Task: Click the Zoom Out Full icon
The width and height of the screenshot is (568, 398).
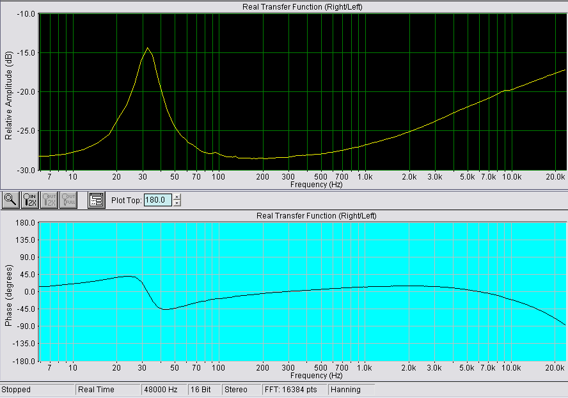Action: click(68, 200)
